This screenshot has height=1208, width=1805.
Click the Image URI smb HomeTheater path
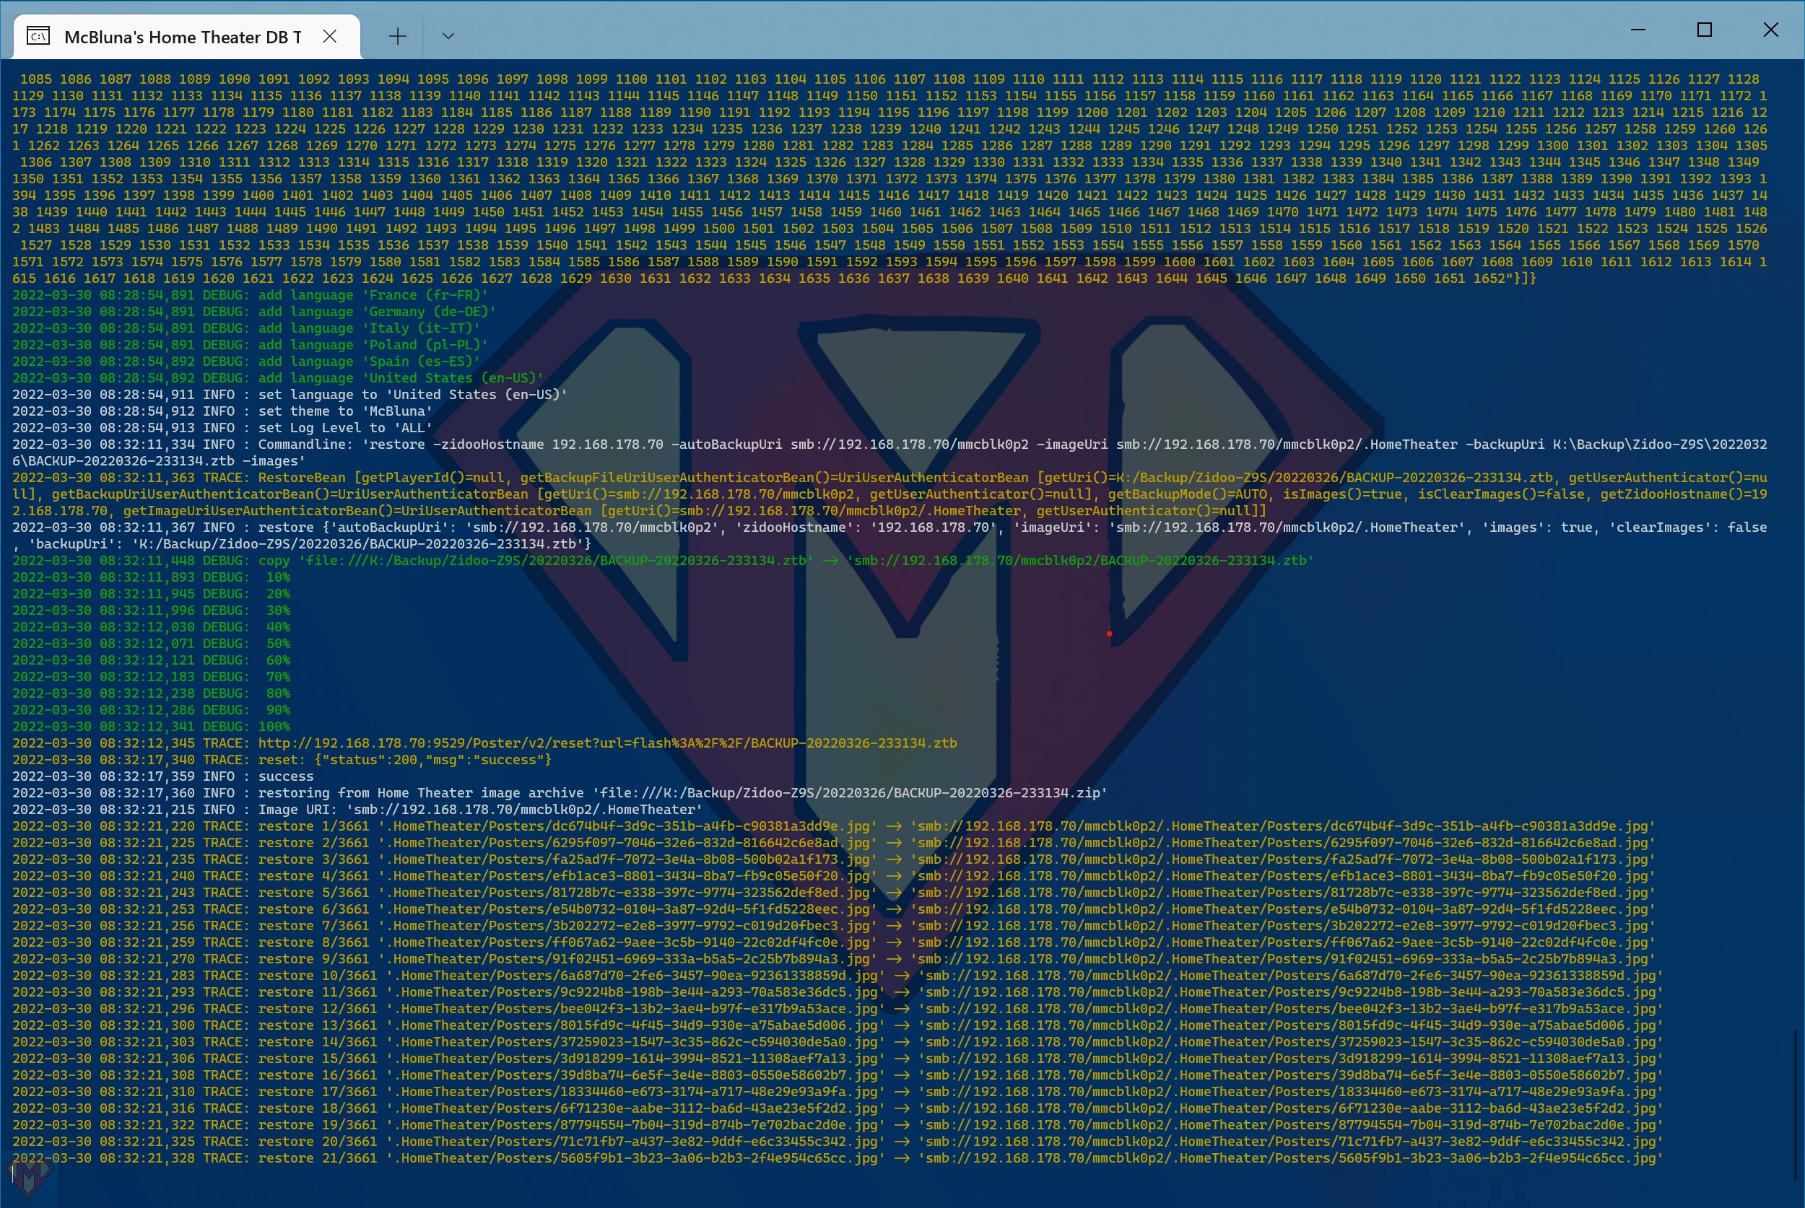coord(524,810)
